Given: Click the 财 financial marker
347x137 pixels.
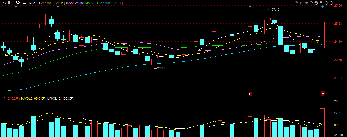Looking at the screenshot, I should point(250,94).
